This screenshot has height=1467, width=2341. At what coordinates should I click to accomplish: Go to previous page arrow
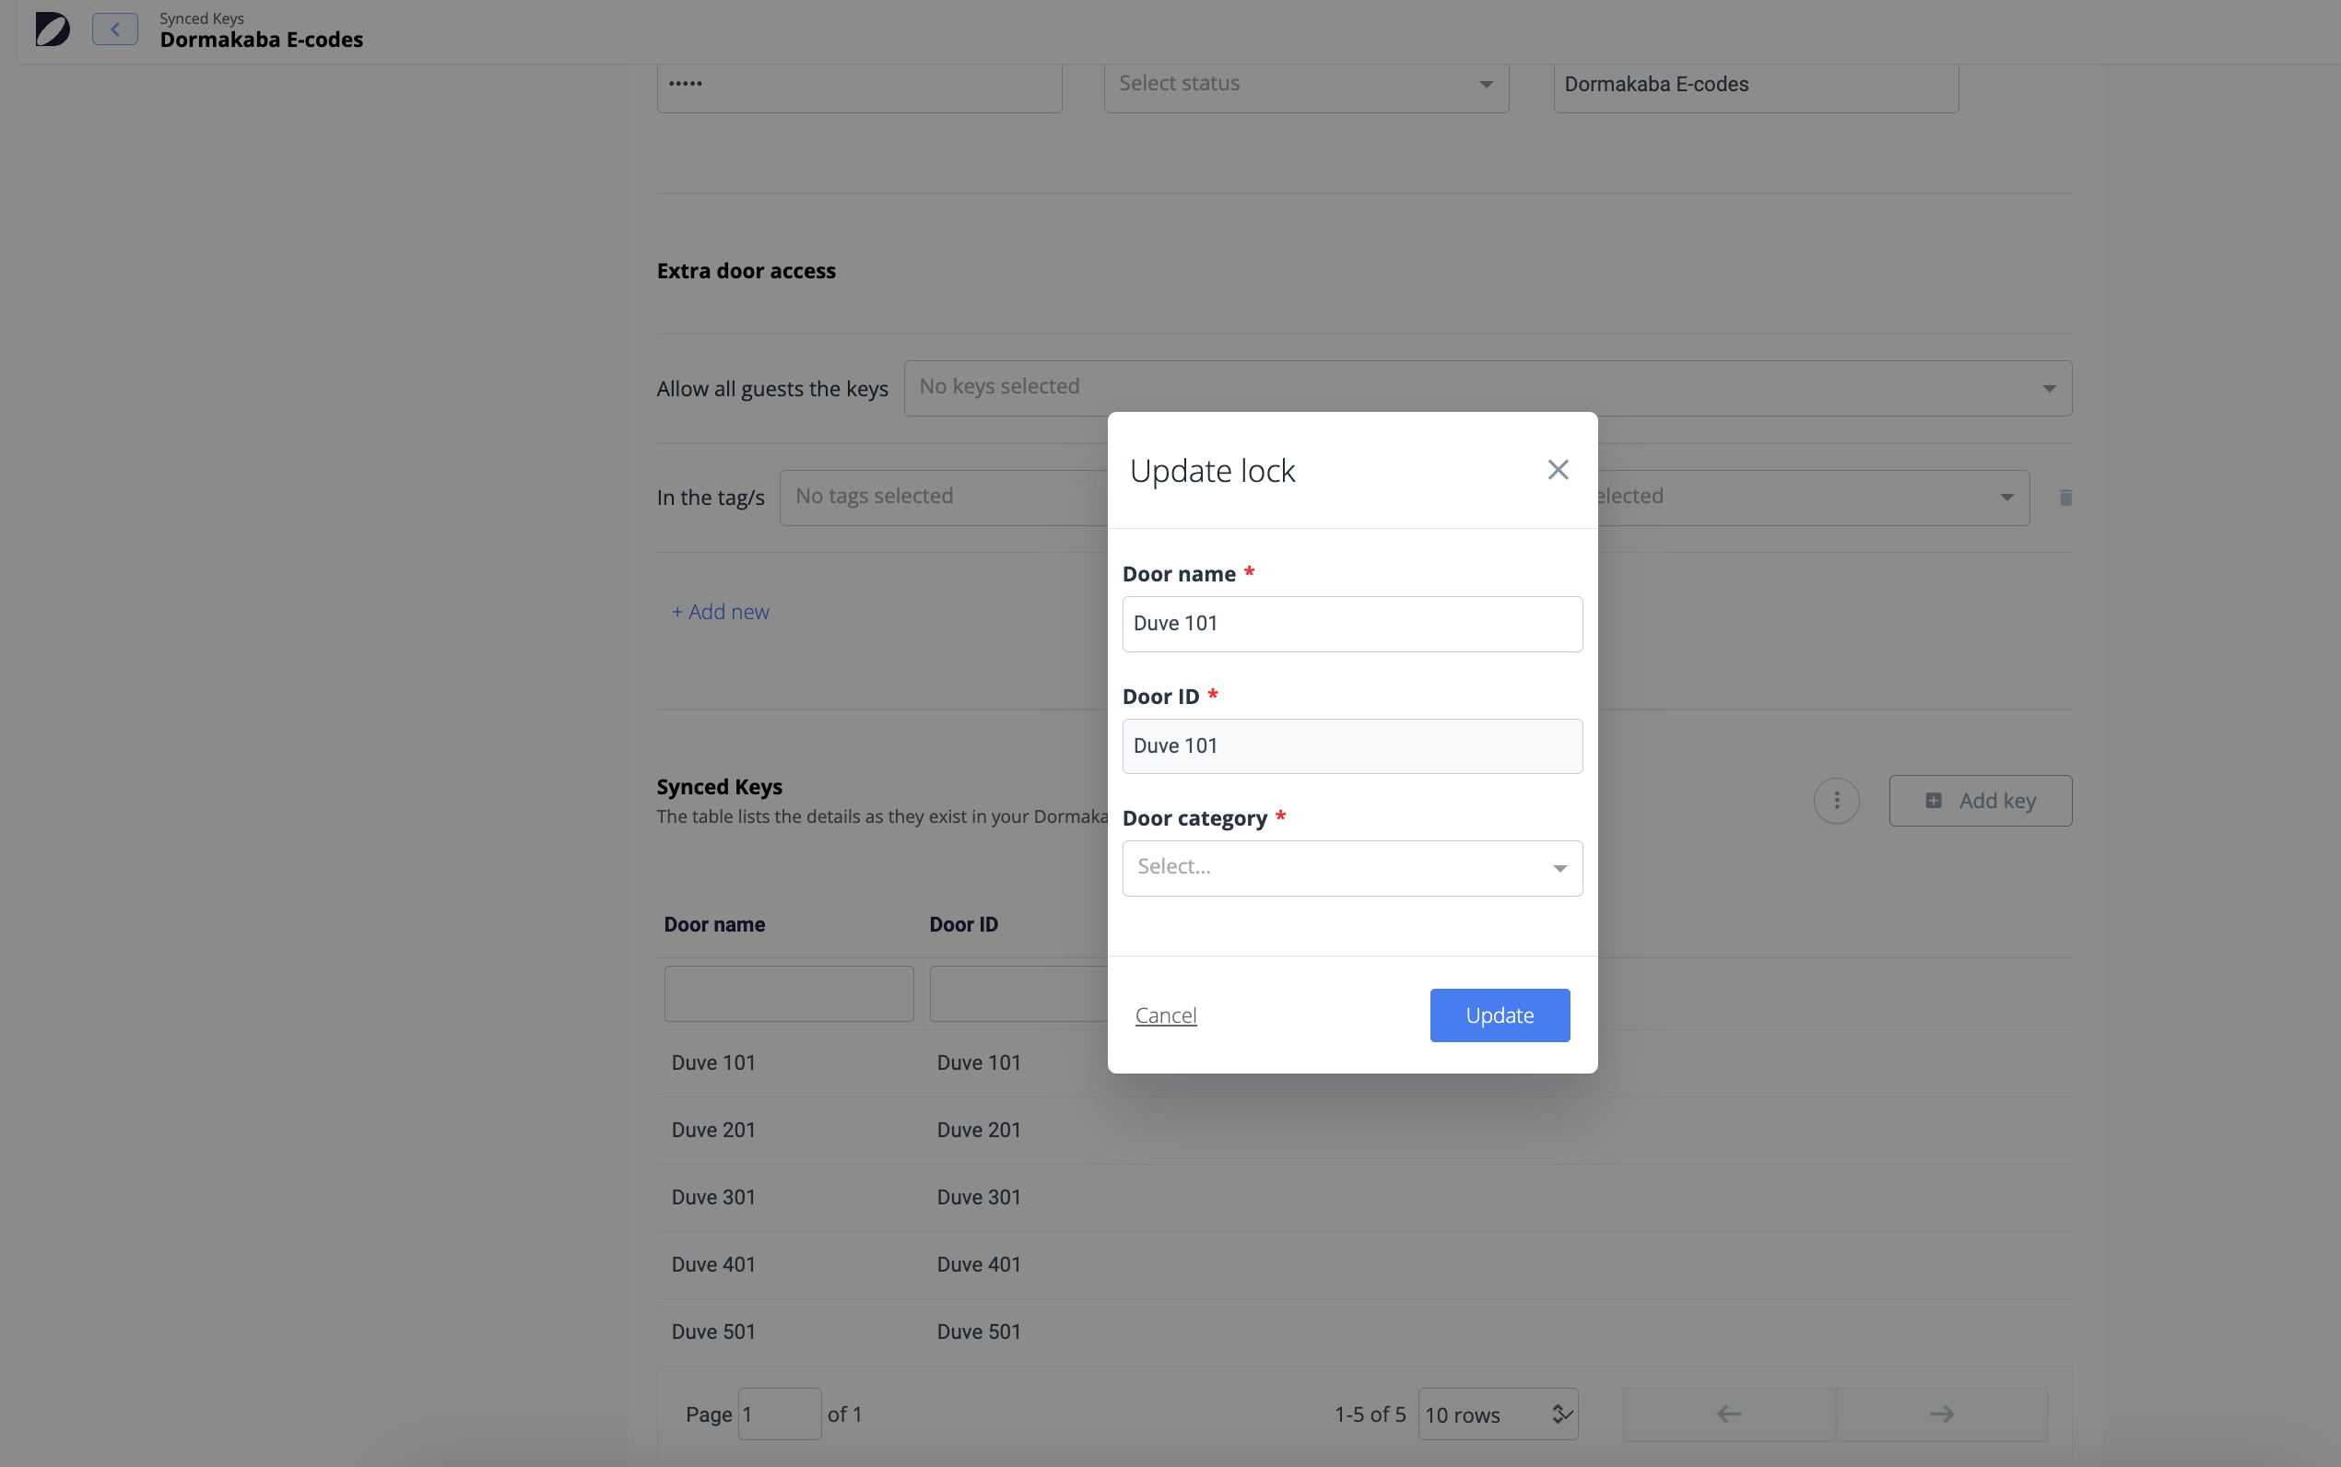pos(1728,1414)
